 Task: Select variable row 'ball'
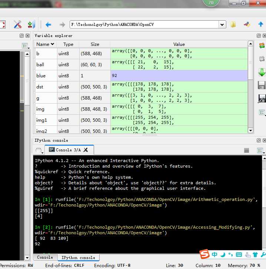[141, 65]
